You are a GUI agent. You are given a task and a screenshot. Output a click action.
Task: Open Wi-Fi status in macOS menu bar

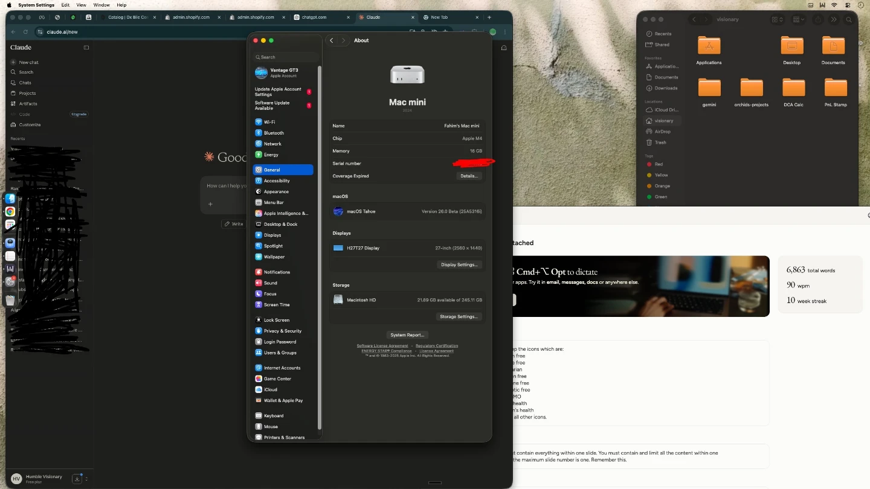[834, 5]
